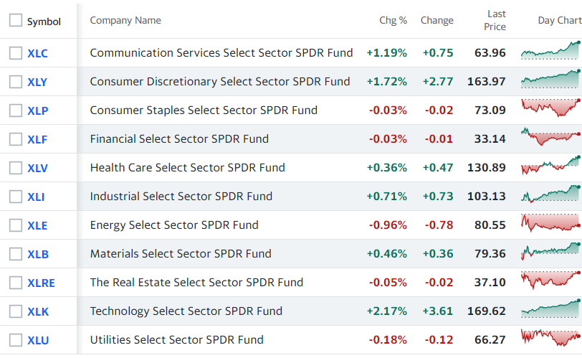Click the XLI ticker symbol link
The image size is (582, 358).
(x=36, y=197)
